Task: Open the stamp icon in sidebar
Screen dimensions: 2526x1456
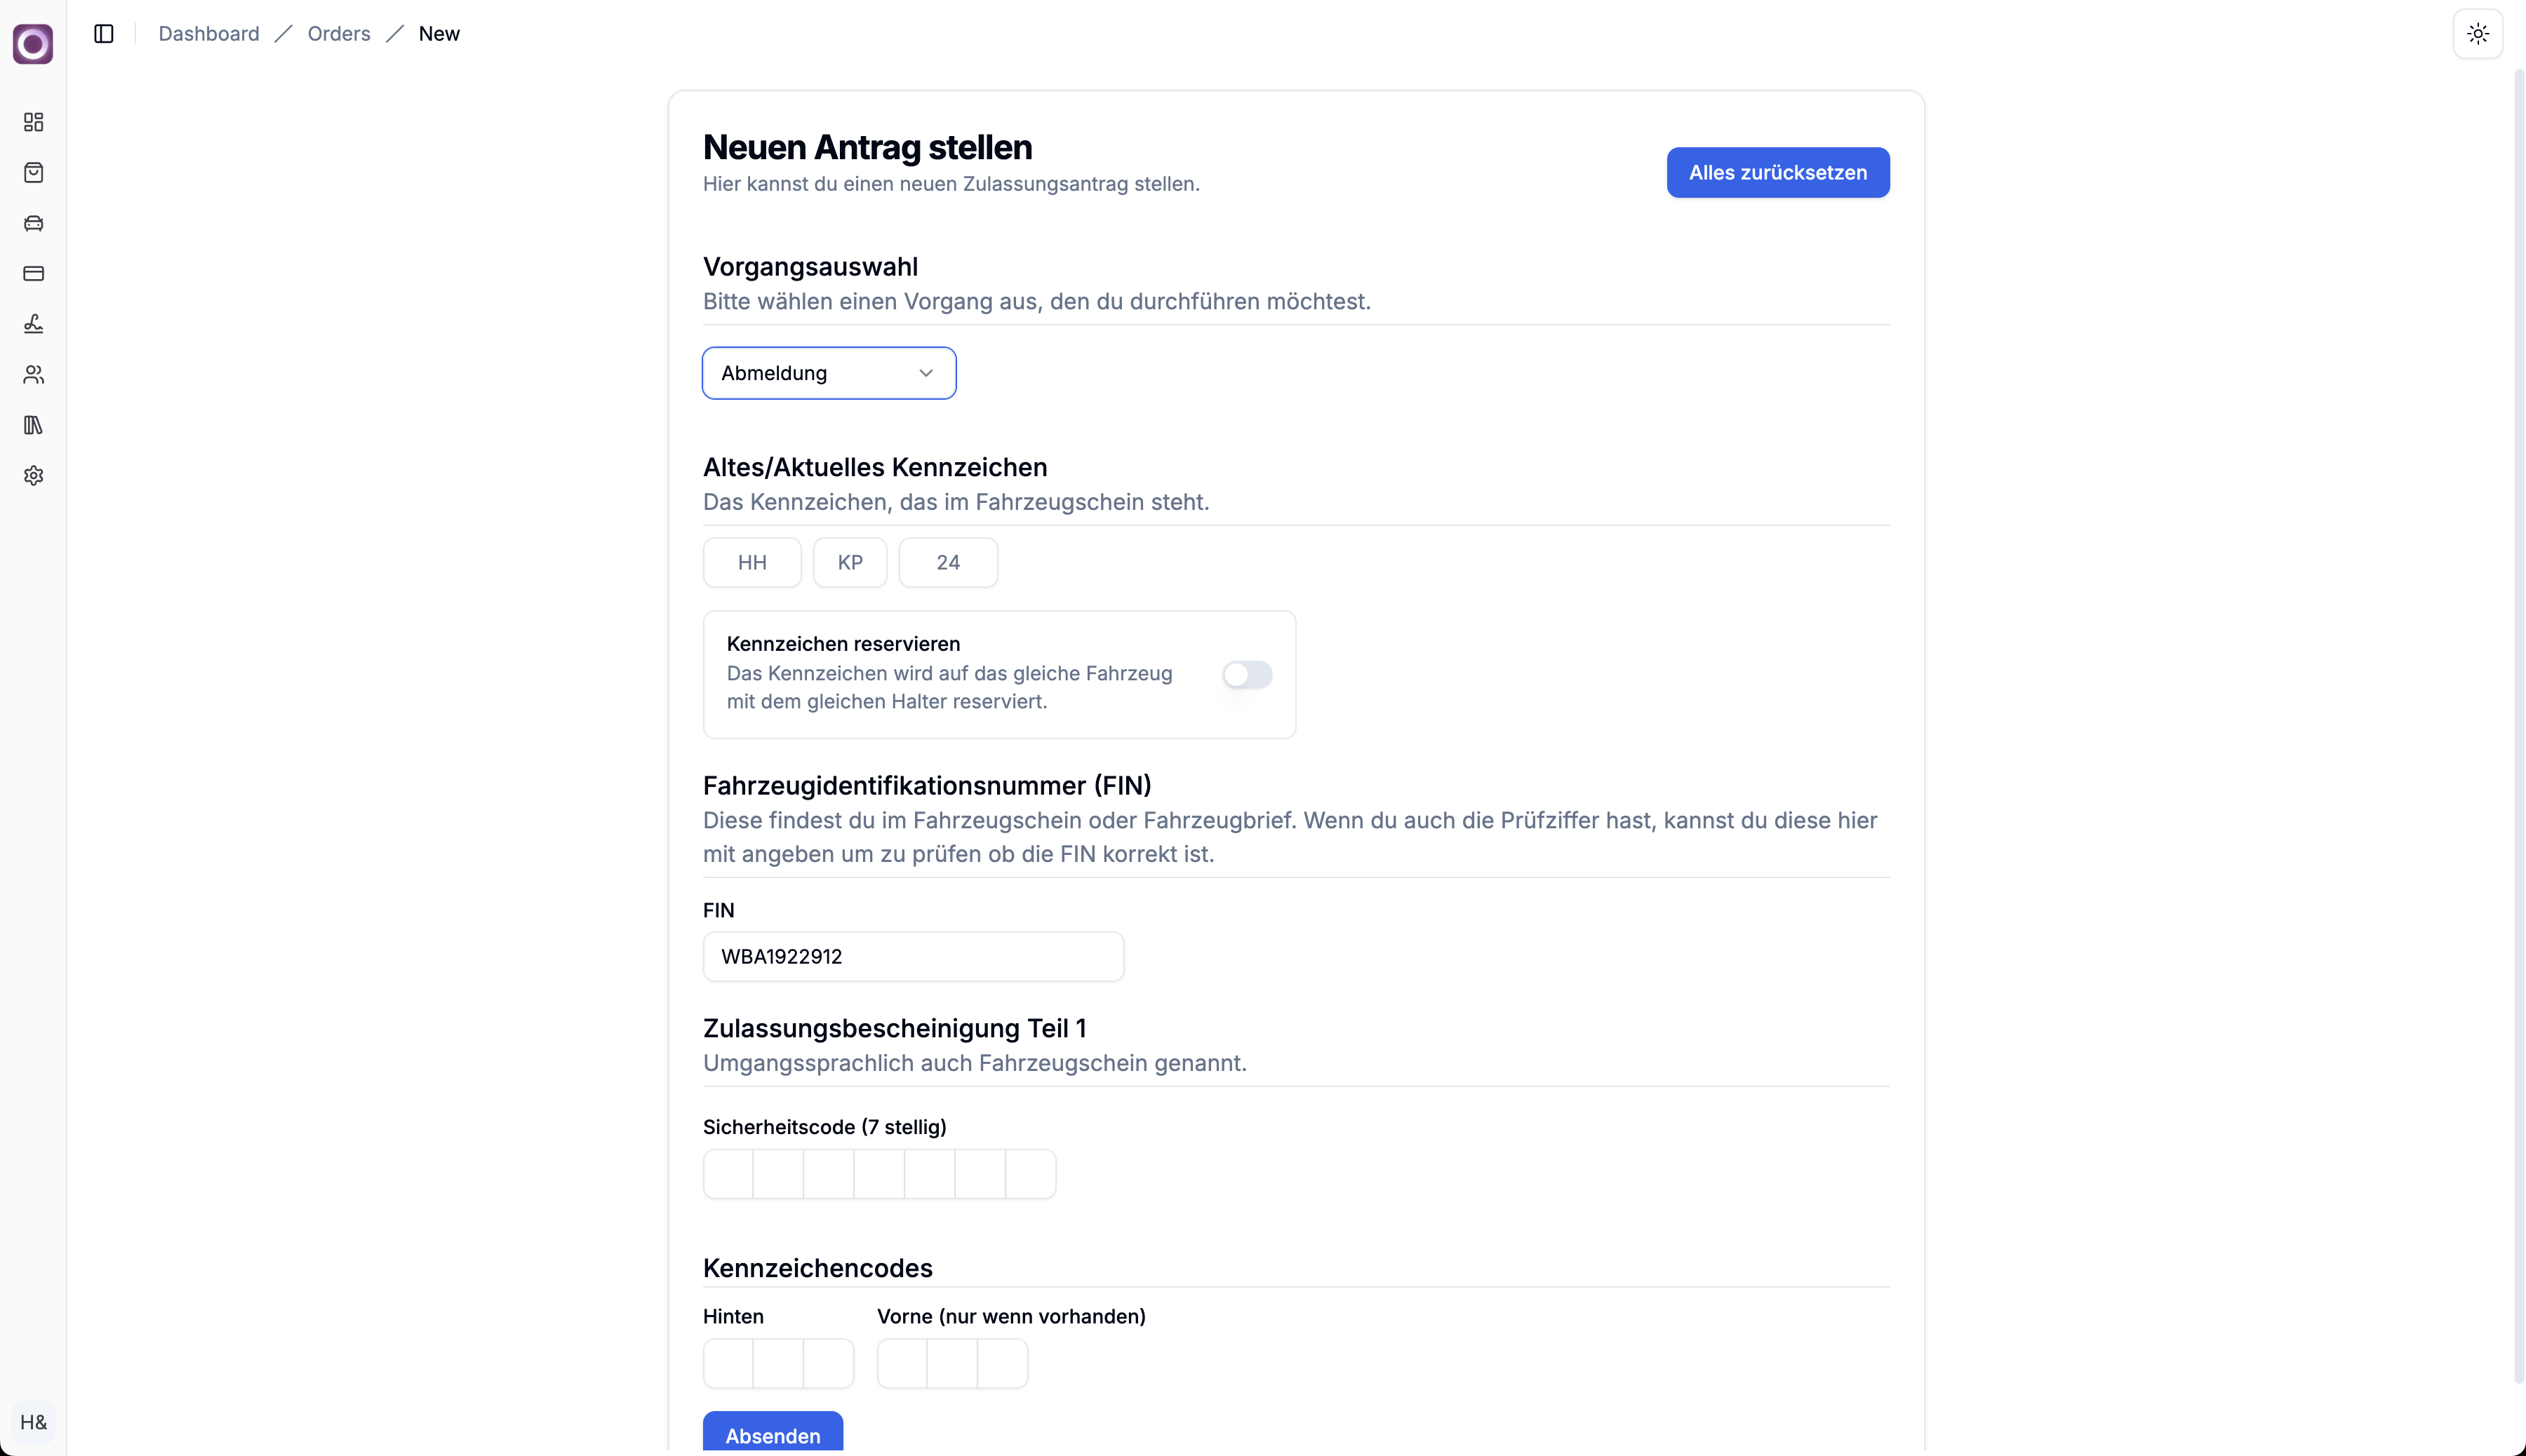Action: coord(34,324)
